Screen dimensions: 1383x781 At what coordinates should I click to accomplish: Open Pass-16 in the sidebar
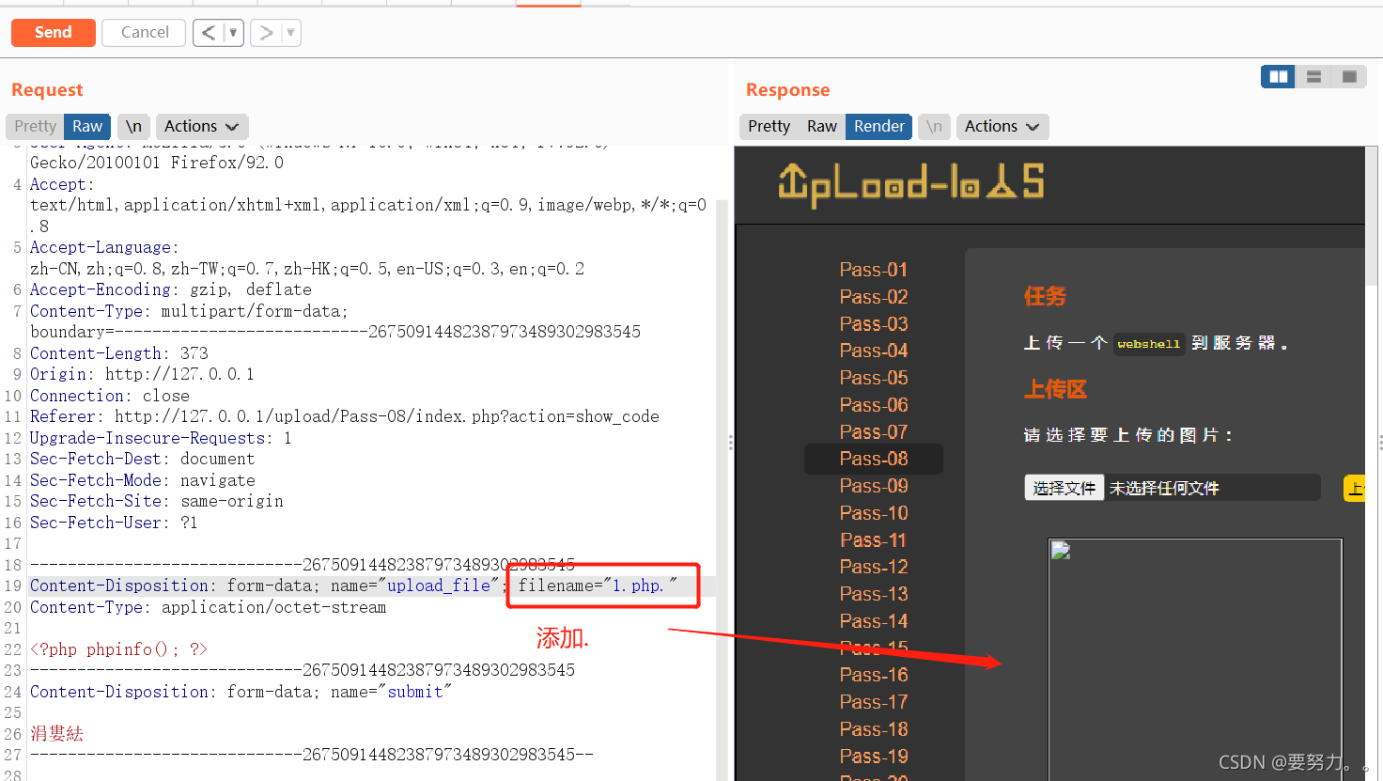coord(874,675)
